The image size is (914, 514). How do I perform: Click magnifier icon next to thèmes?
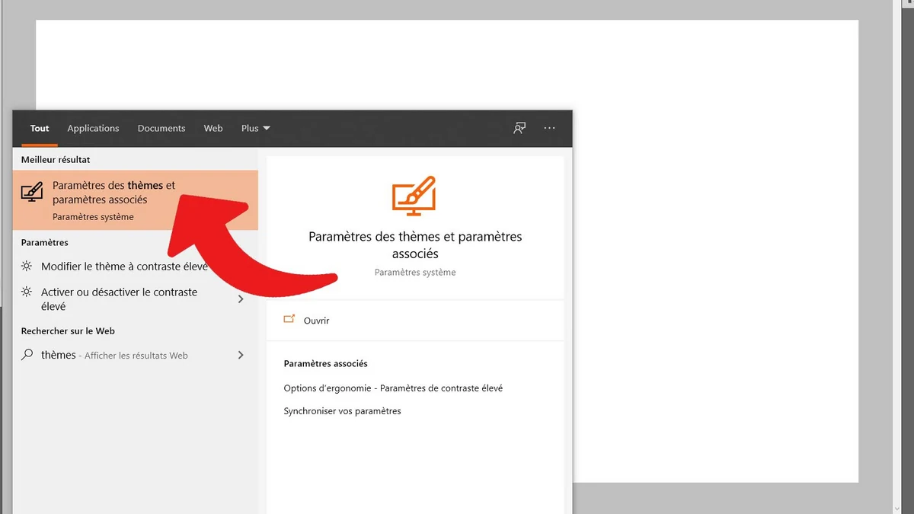[x=27, y=355]
